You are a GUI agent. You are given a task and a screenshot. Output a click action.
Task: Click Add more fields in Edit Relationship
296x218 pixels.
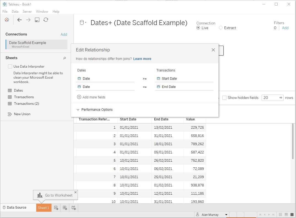click(x=91, y=97)
